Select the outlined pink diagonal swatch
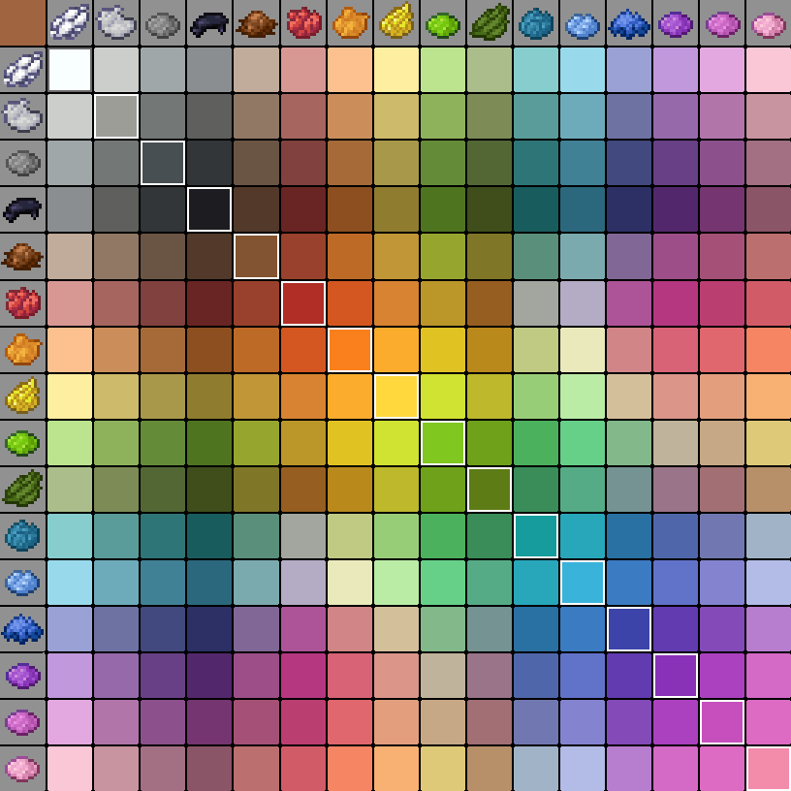Image resolution: width=791 pixels, height=791 pixels. click(x=769, y=769)
